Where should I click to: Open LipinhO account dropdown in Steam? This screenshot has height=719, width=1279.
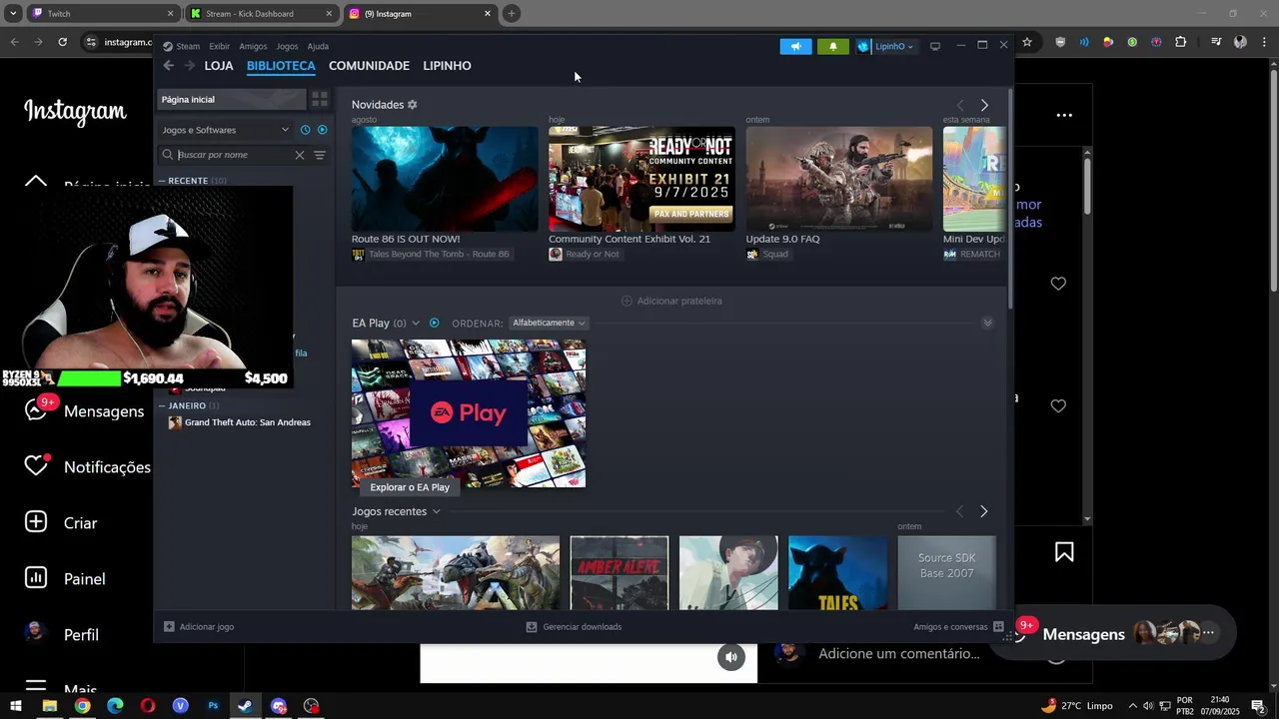click(885, 46)
